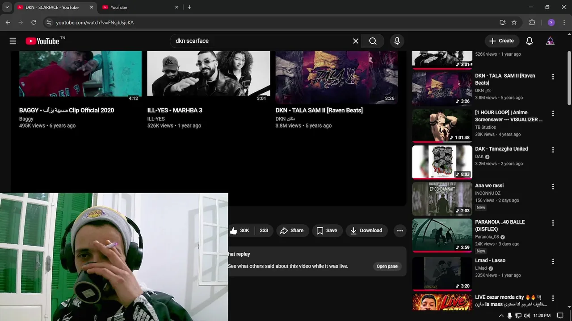Open Lmad - Lasso sidebar video title
572x321 pixels.
point(490,260)
